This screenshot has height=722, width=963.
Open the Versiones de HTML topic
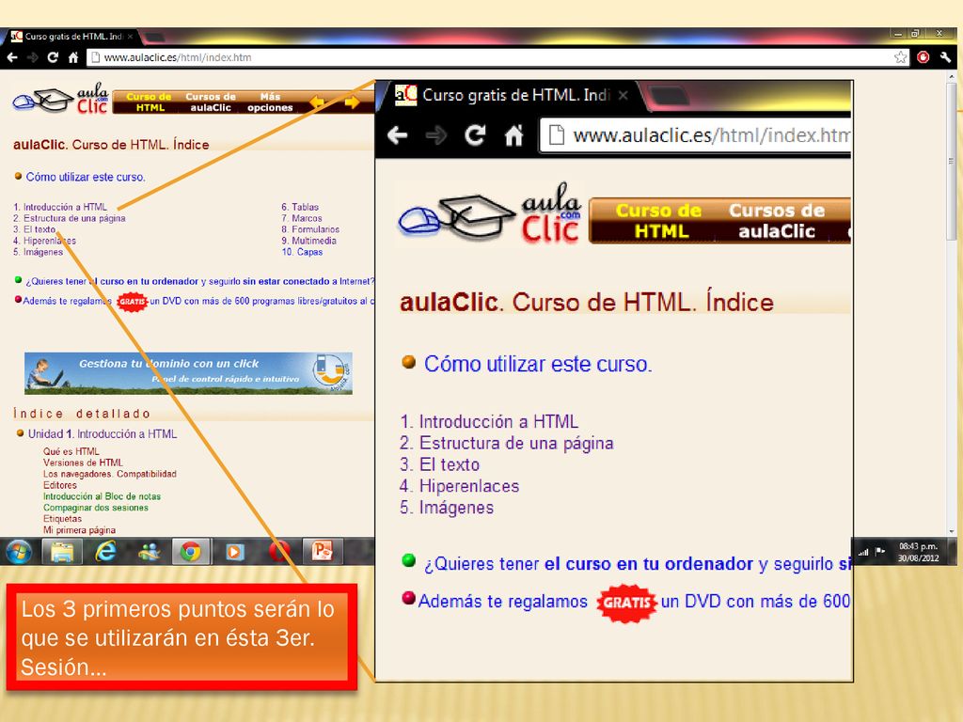pos(83,463)
